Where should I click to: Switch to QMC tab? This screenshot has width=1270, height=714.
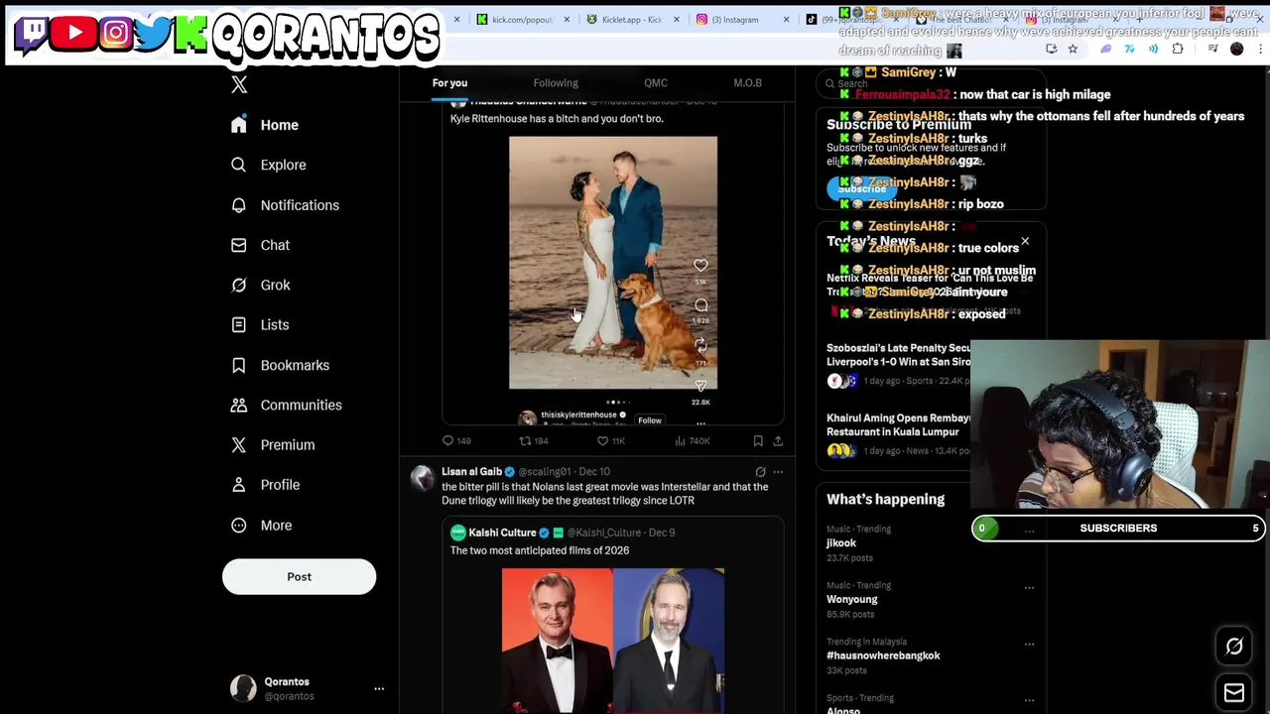pyautogui.click(x=656, y=83)
